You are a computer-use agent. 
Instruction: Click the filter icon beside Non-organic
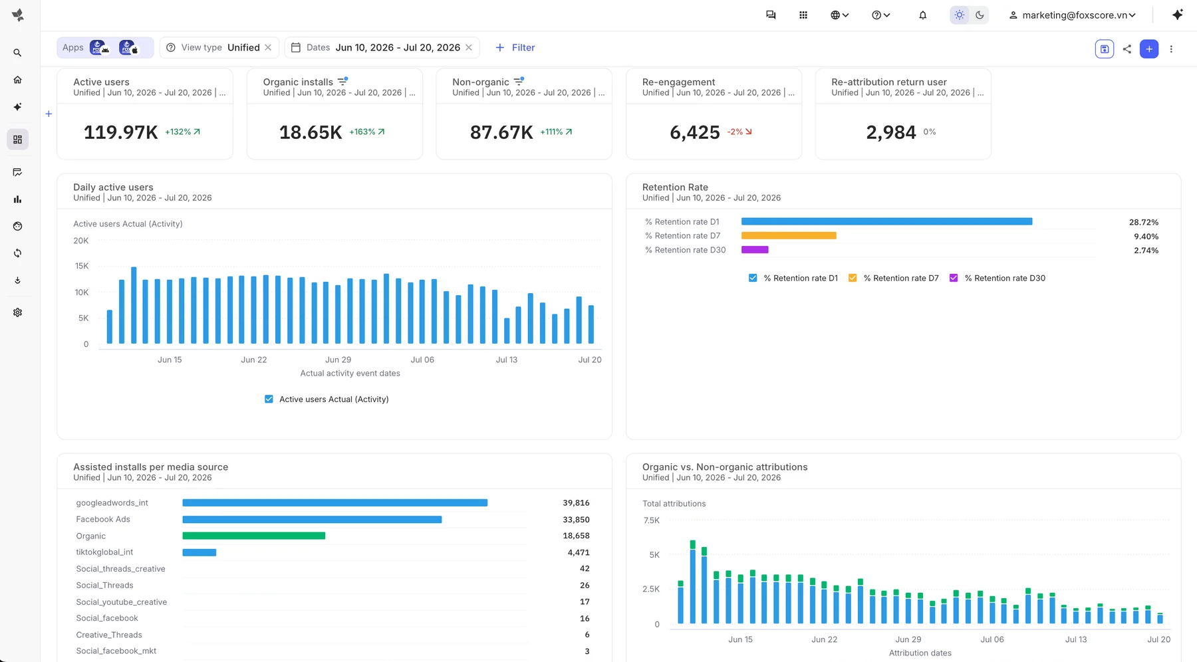(x=519, y=81)
